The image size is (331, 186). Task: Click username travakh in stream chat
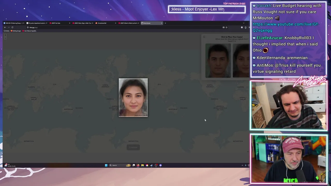point(264,6)
